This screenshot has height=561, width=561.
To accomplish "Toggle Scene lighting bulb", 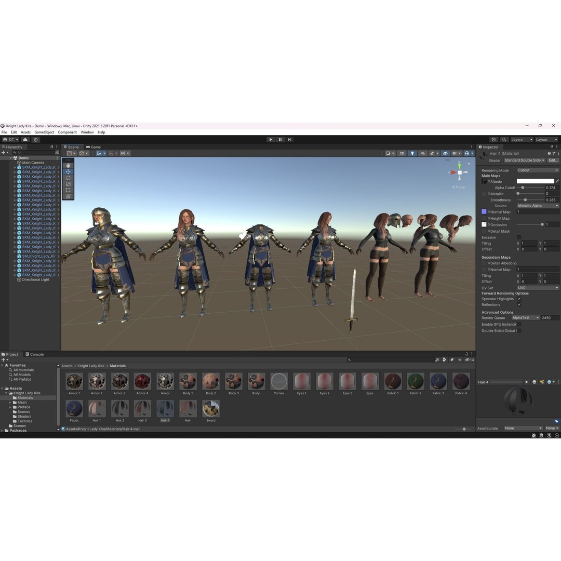I will click(412, 153).
